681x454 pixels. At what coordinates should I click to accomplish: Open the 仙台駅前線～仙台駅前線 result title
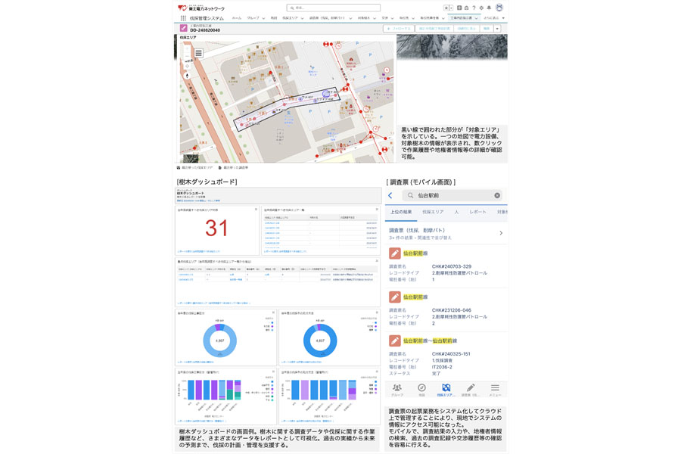(x=430, y=341)
